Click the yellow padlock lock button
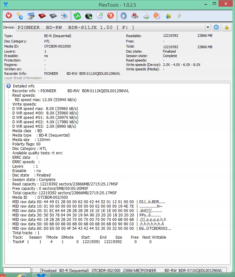The height and width of the screenshot is (277, 235). tap(227, 27)
